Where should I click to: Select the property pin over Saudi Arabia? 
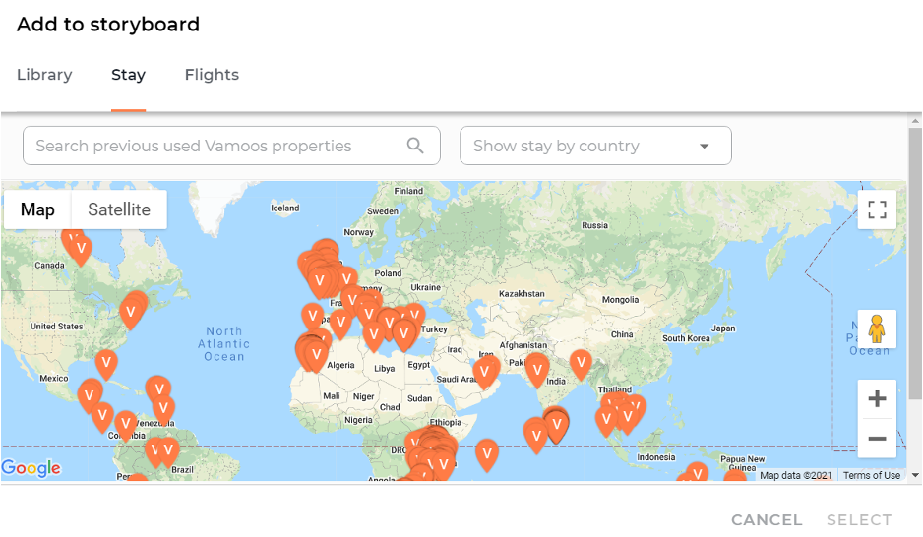tap(484, 373)
